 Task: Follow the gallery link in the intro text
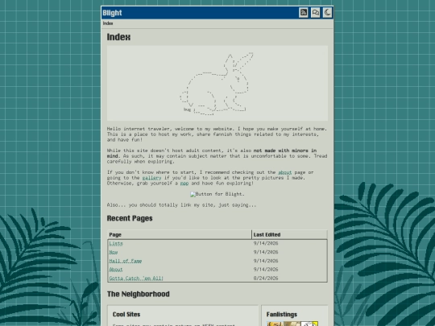[x=151, y=178]
